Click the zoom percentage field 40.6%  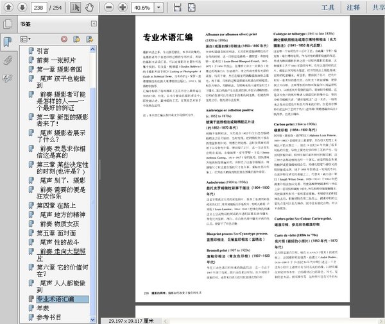(x=142, y=8)
